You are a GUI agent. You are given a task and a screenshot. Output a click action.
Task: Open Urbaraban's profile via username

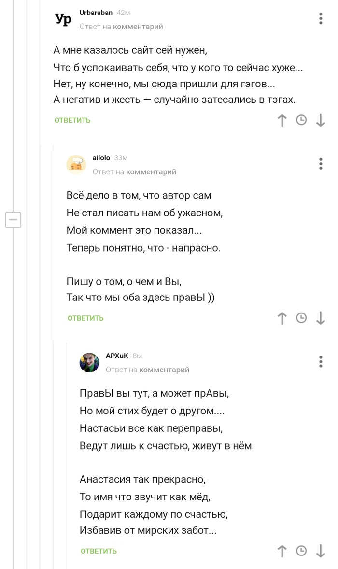coord(96,13)
